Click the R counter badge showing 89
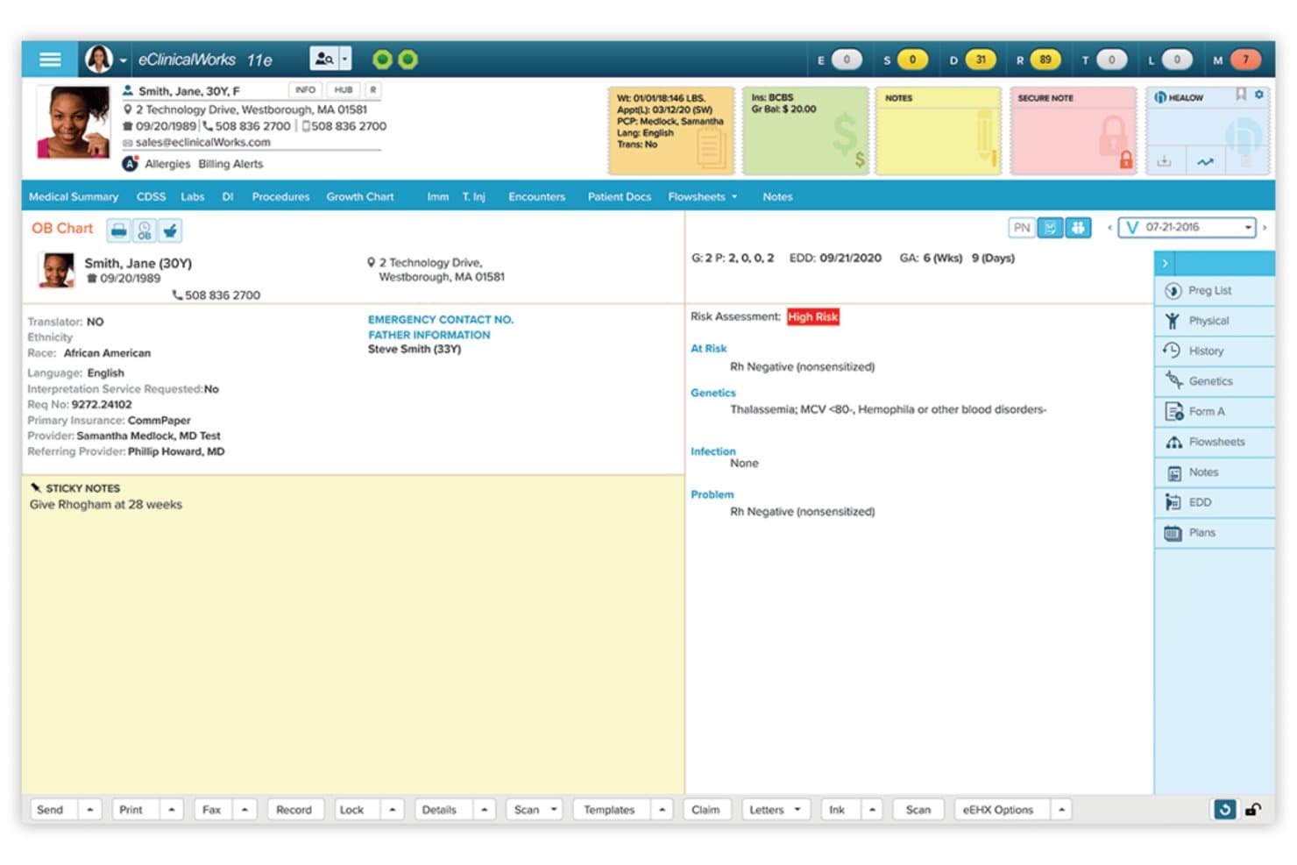 point(1045,60)
